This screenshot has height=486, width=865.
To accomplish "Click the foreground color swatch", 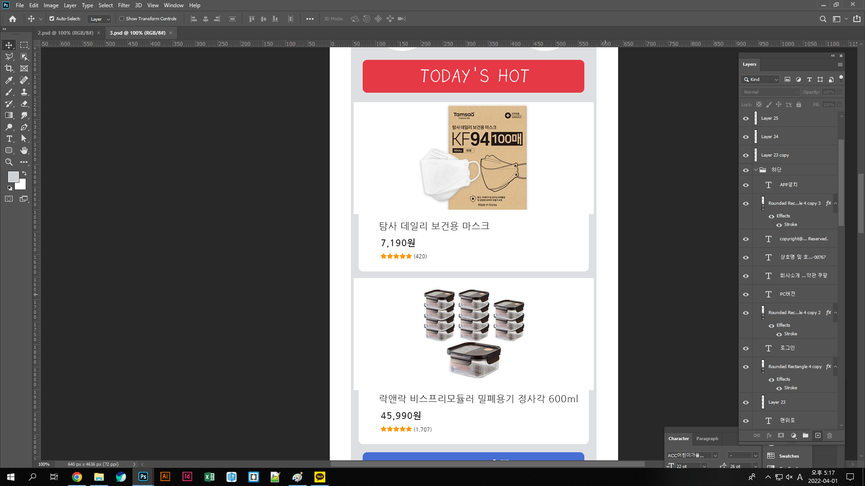I will coord(13,176).
